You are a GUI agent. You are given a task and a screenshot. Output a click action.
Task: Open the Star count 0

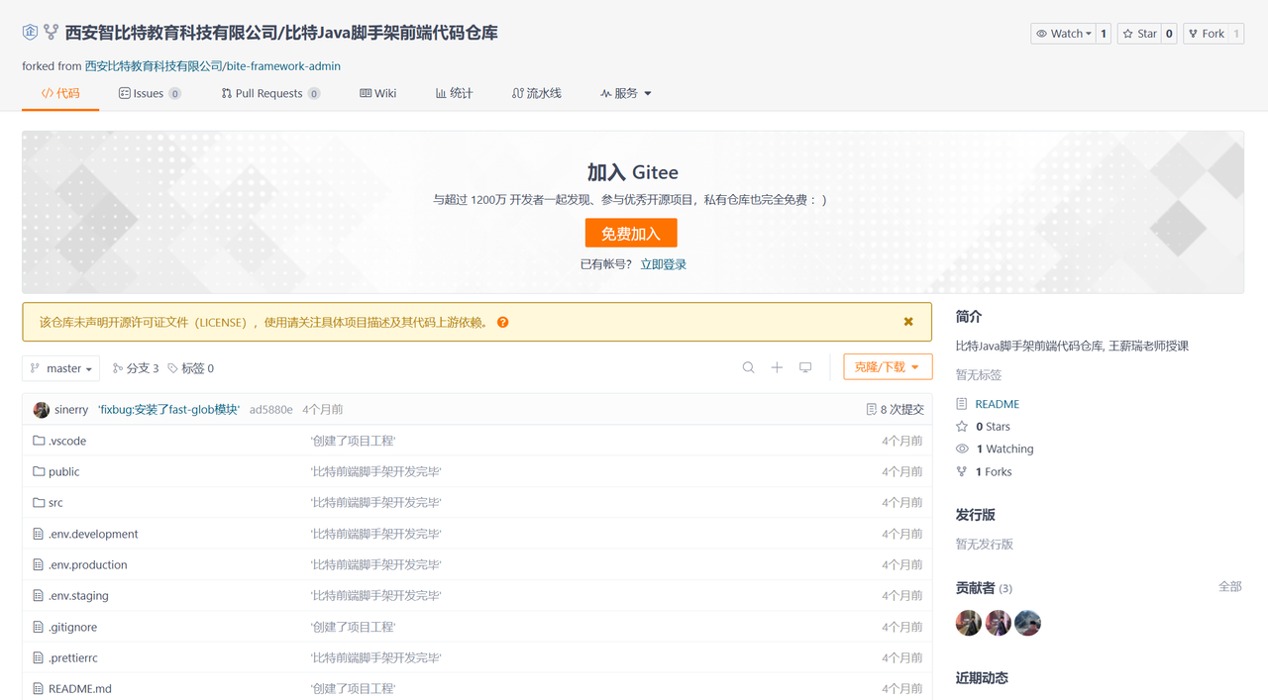[x=1169, y=34]
